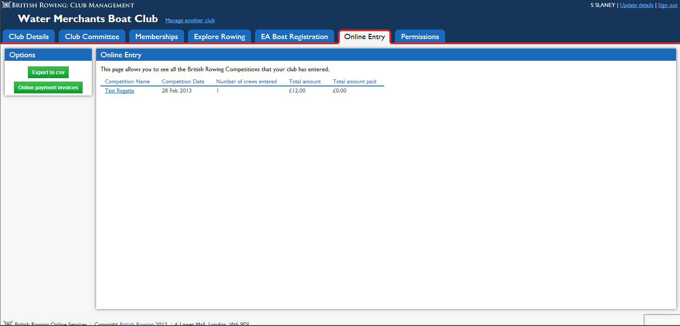Viewport: 680px width, 326px height.
Task: Sort by Total amount paid header
Action: coord(355,82)
